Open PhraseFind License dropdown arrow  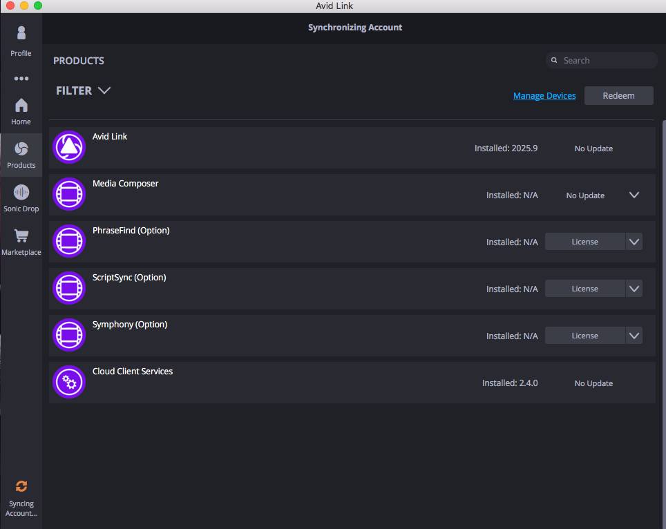[x=634, y=242]
